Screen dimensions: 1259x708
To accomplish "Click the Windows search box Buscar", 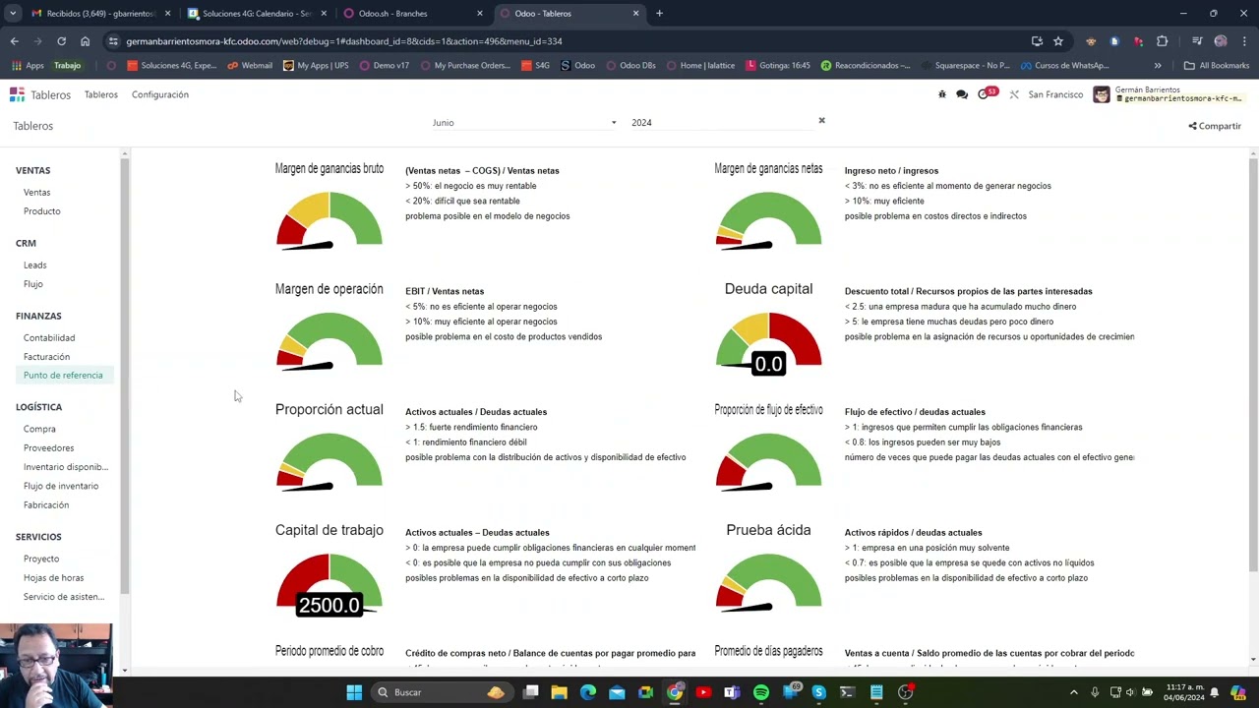I will click(444, 692).
